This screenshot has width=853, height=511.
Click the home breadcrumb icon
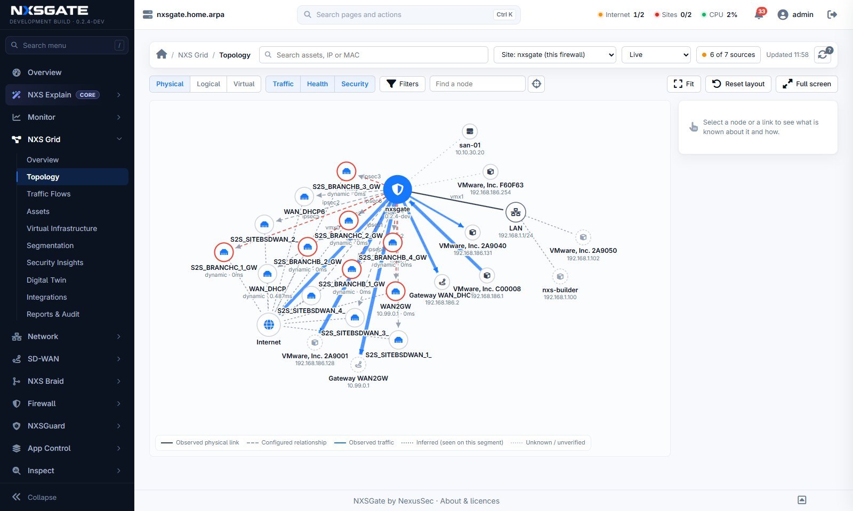(162, 54)
